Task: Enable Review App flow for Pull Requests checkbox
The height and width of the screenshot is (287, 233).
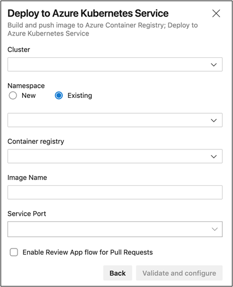Action: tap(14, 252)
